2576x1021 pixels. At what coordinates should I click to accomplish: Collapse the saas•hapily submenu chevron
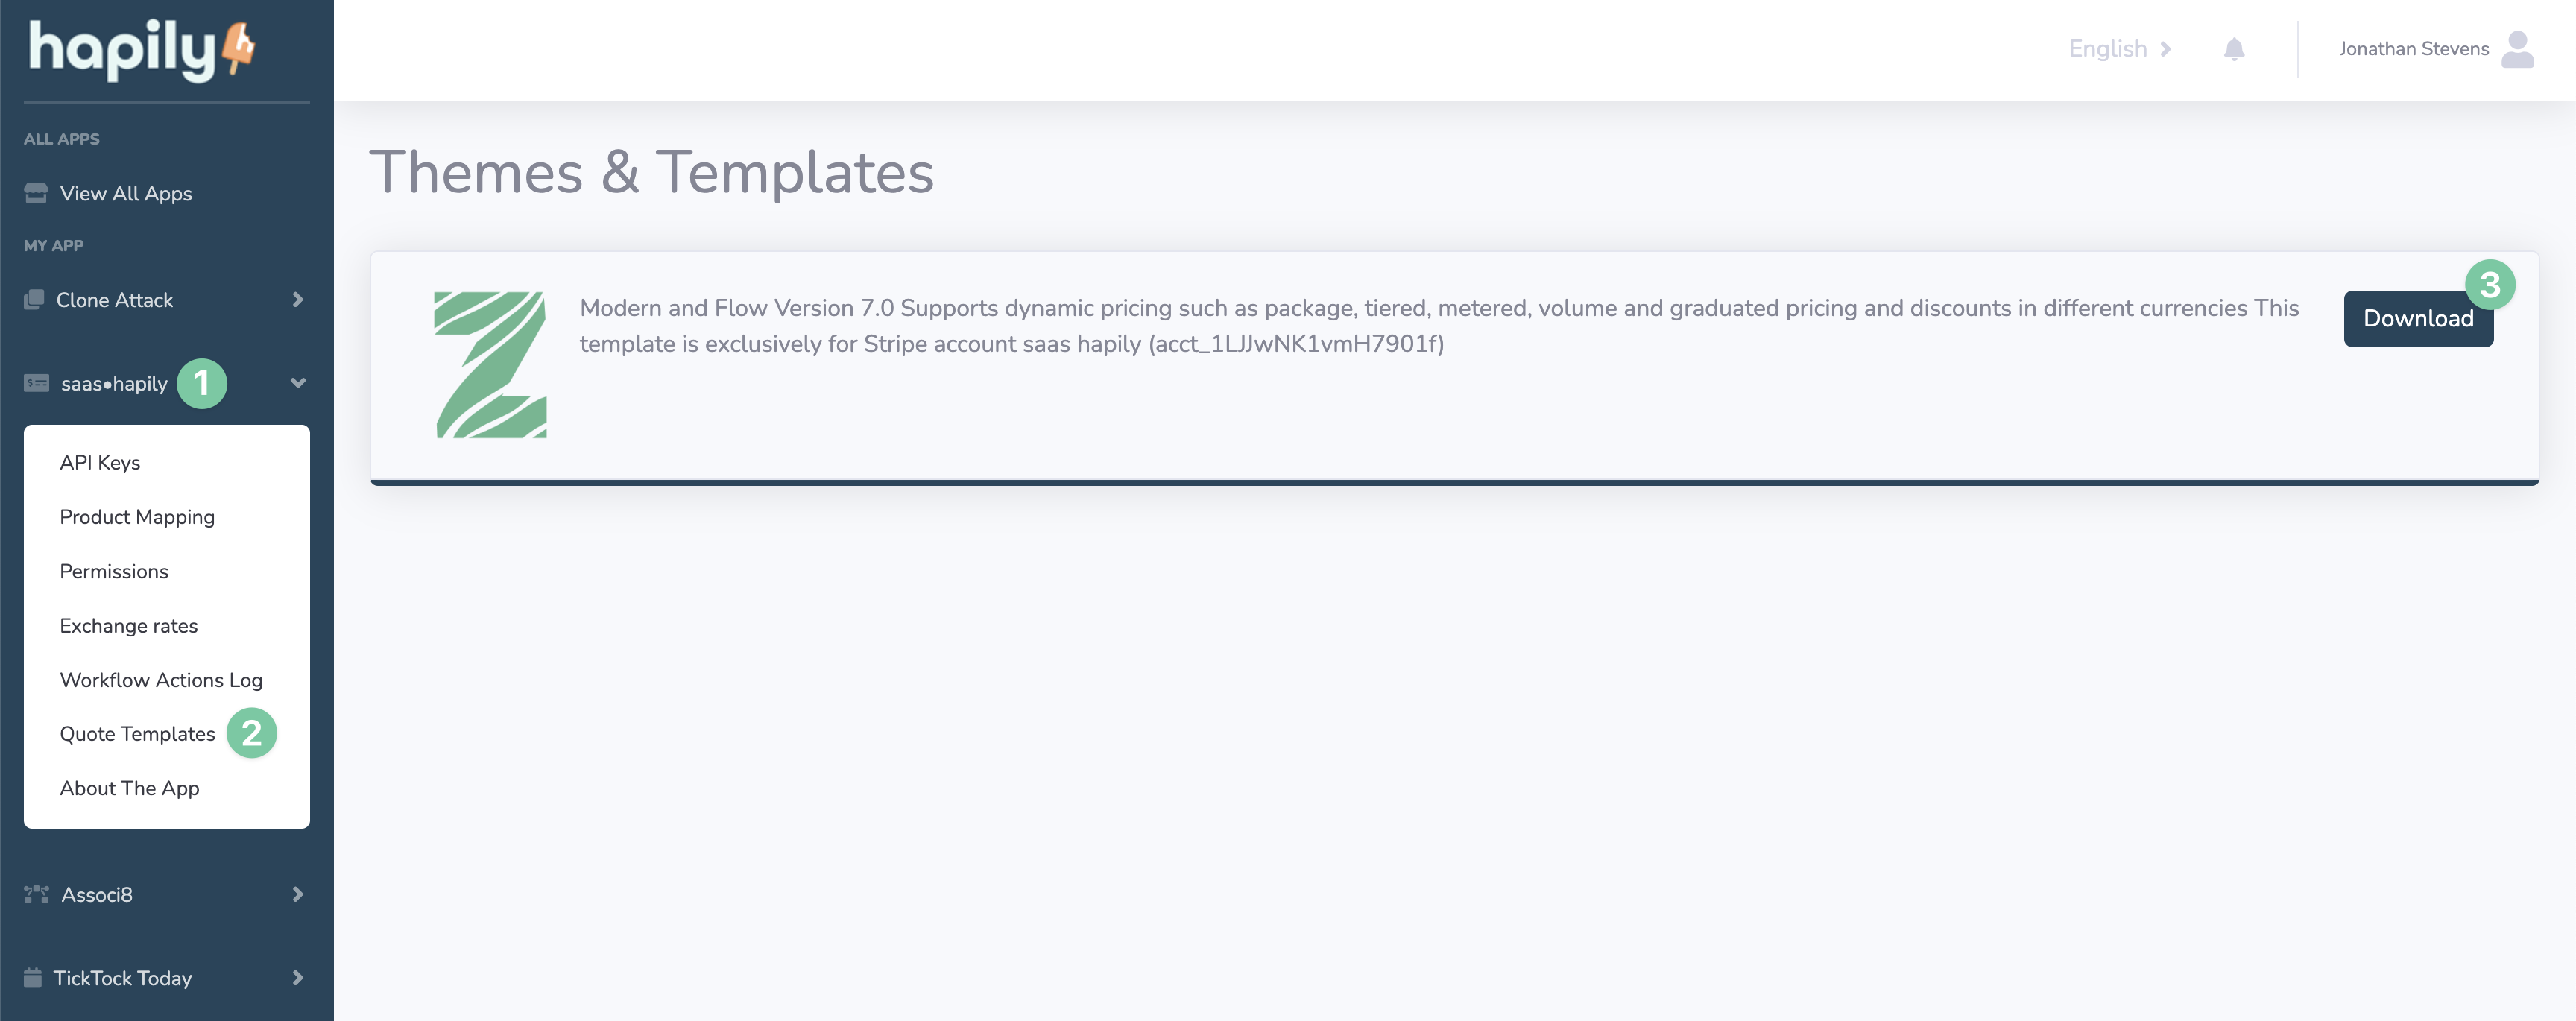click(x=297, y=383)
